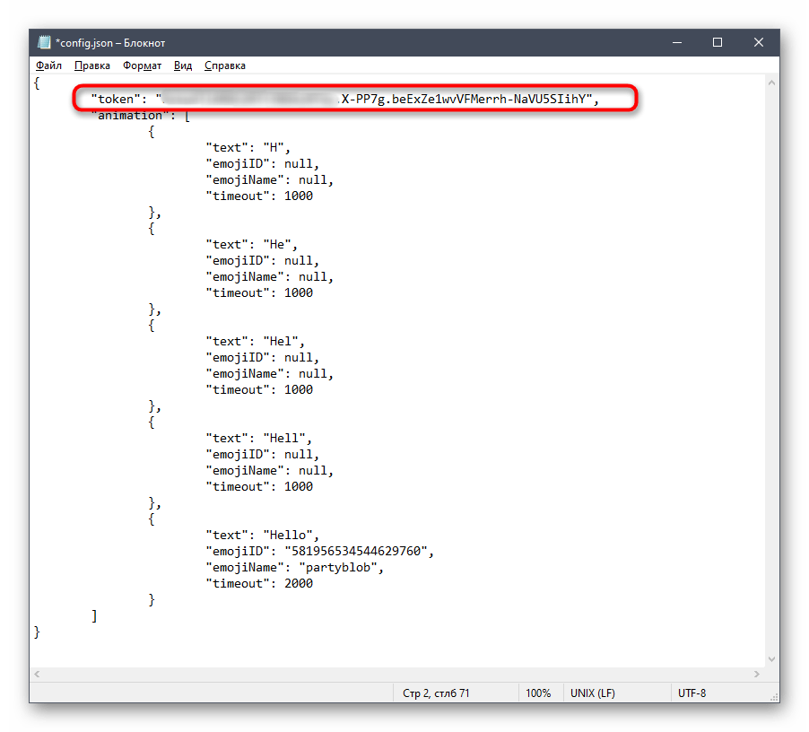
Task: Click the "text": "He" line
Action: pos(251,245)
